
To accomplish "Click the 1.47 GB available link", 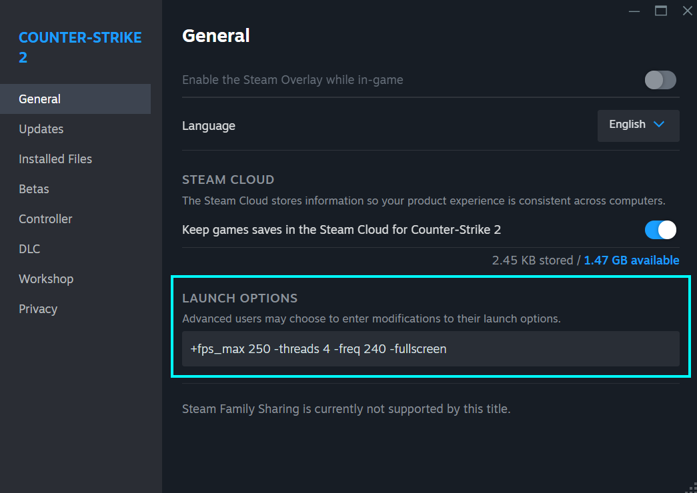I will coord(631,260).
